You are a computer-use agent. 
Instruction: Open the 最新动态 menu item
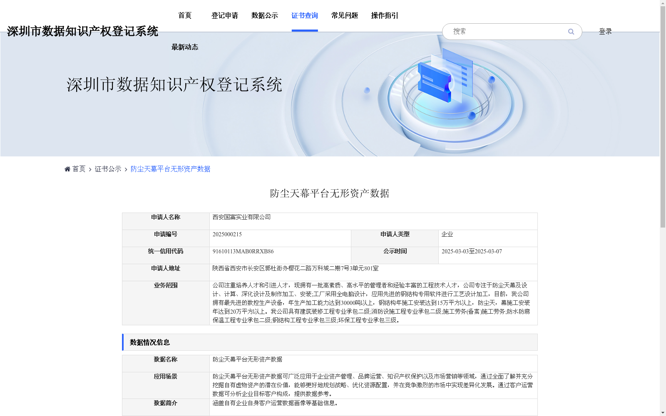pyautogui.click(x=185, y=47)
